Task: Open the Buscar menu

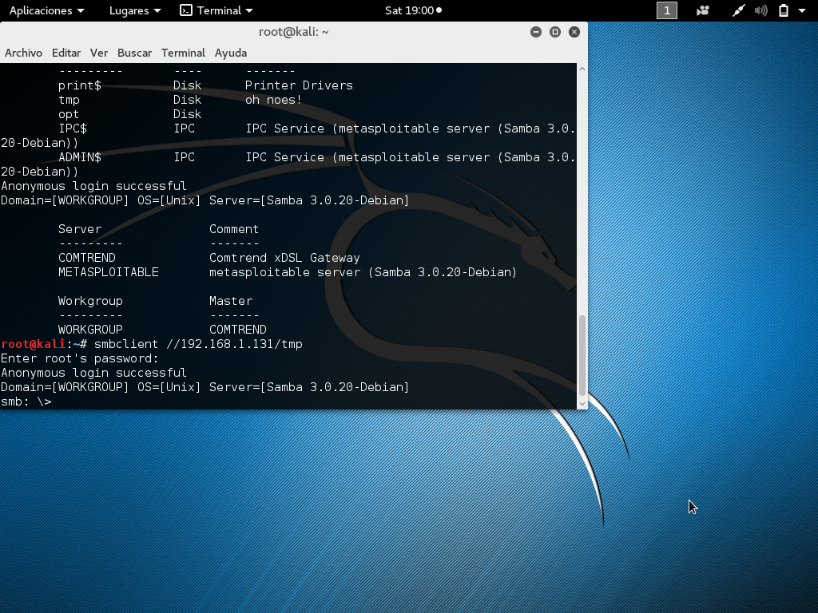Action: [134, 53]
